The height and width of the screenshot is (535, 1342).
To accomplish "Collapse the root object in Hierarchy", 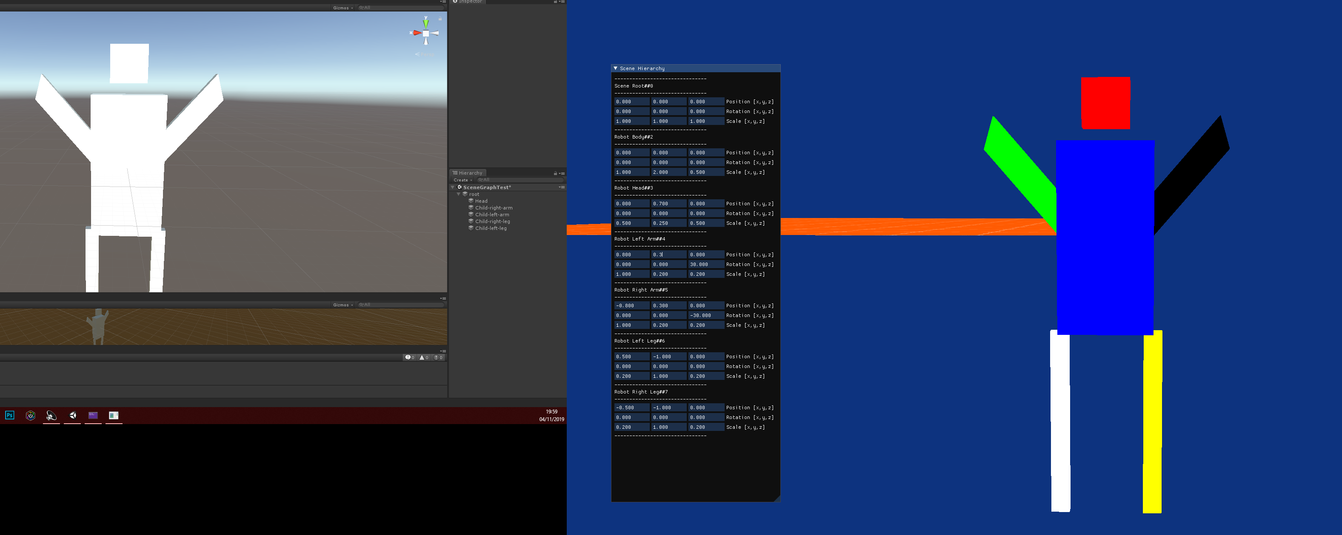I will (x=458, y=194).
